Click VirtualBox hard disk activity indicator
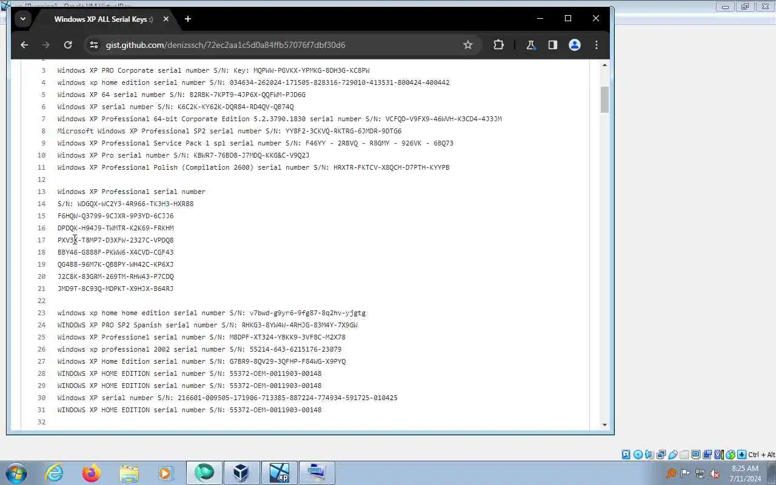 point(626,455)
